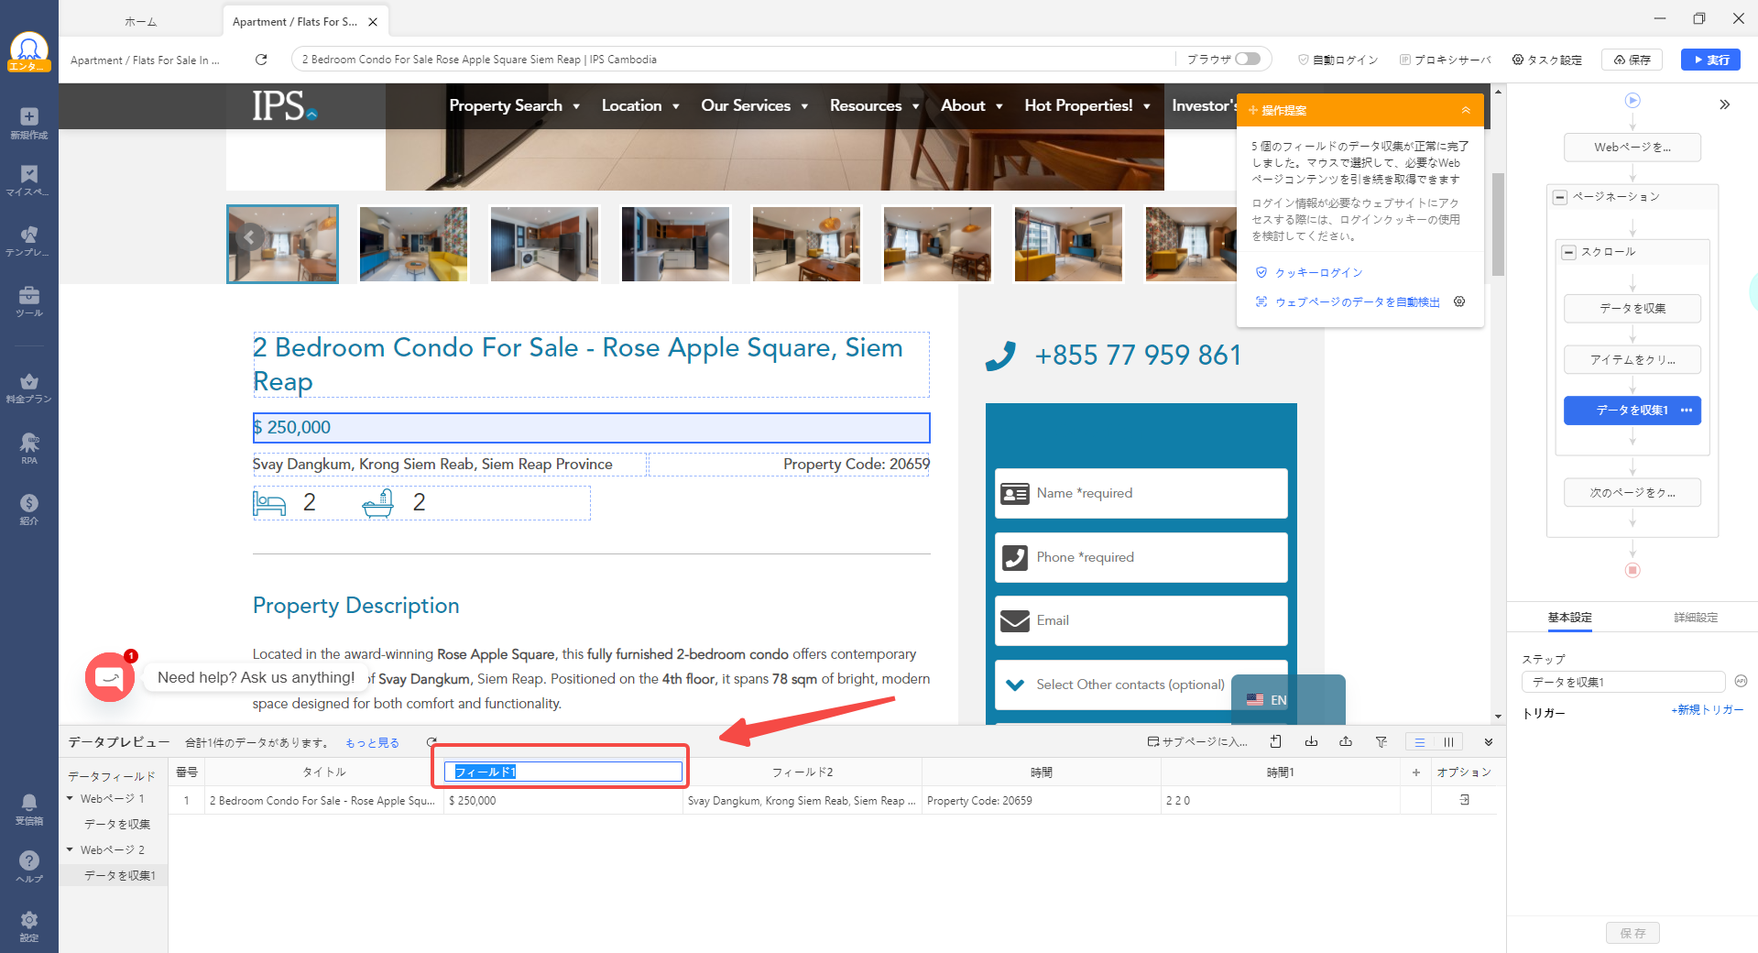Open the orange chat help bubble
Screen dimensions: 1758x953
pyautogui.click(x=110, y=678)
